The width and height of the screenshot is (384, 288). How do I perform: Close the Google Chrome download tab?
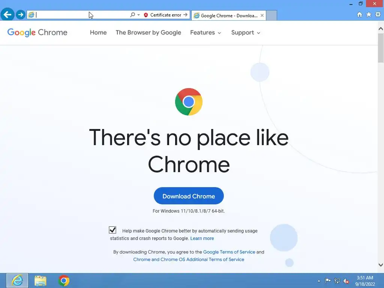[x=262, y=15]
